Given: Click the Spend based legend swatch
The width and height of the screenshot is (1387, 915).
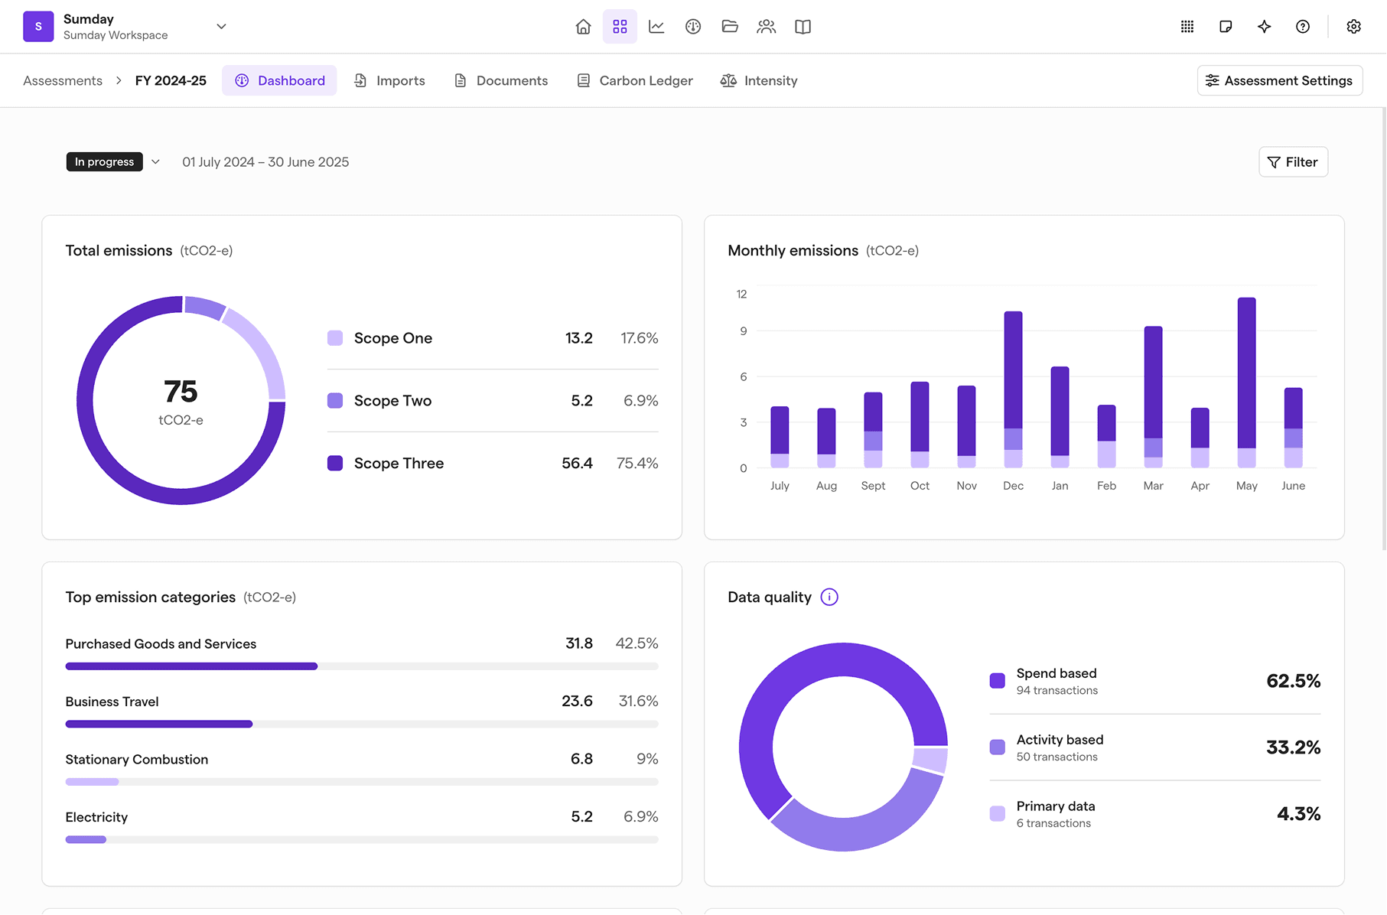Looking at the screenshot, I should click(x=997, y=681).
